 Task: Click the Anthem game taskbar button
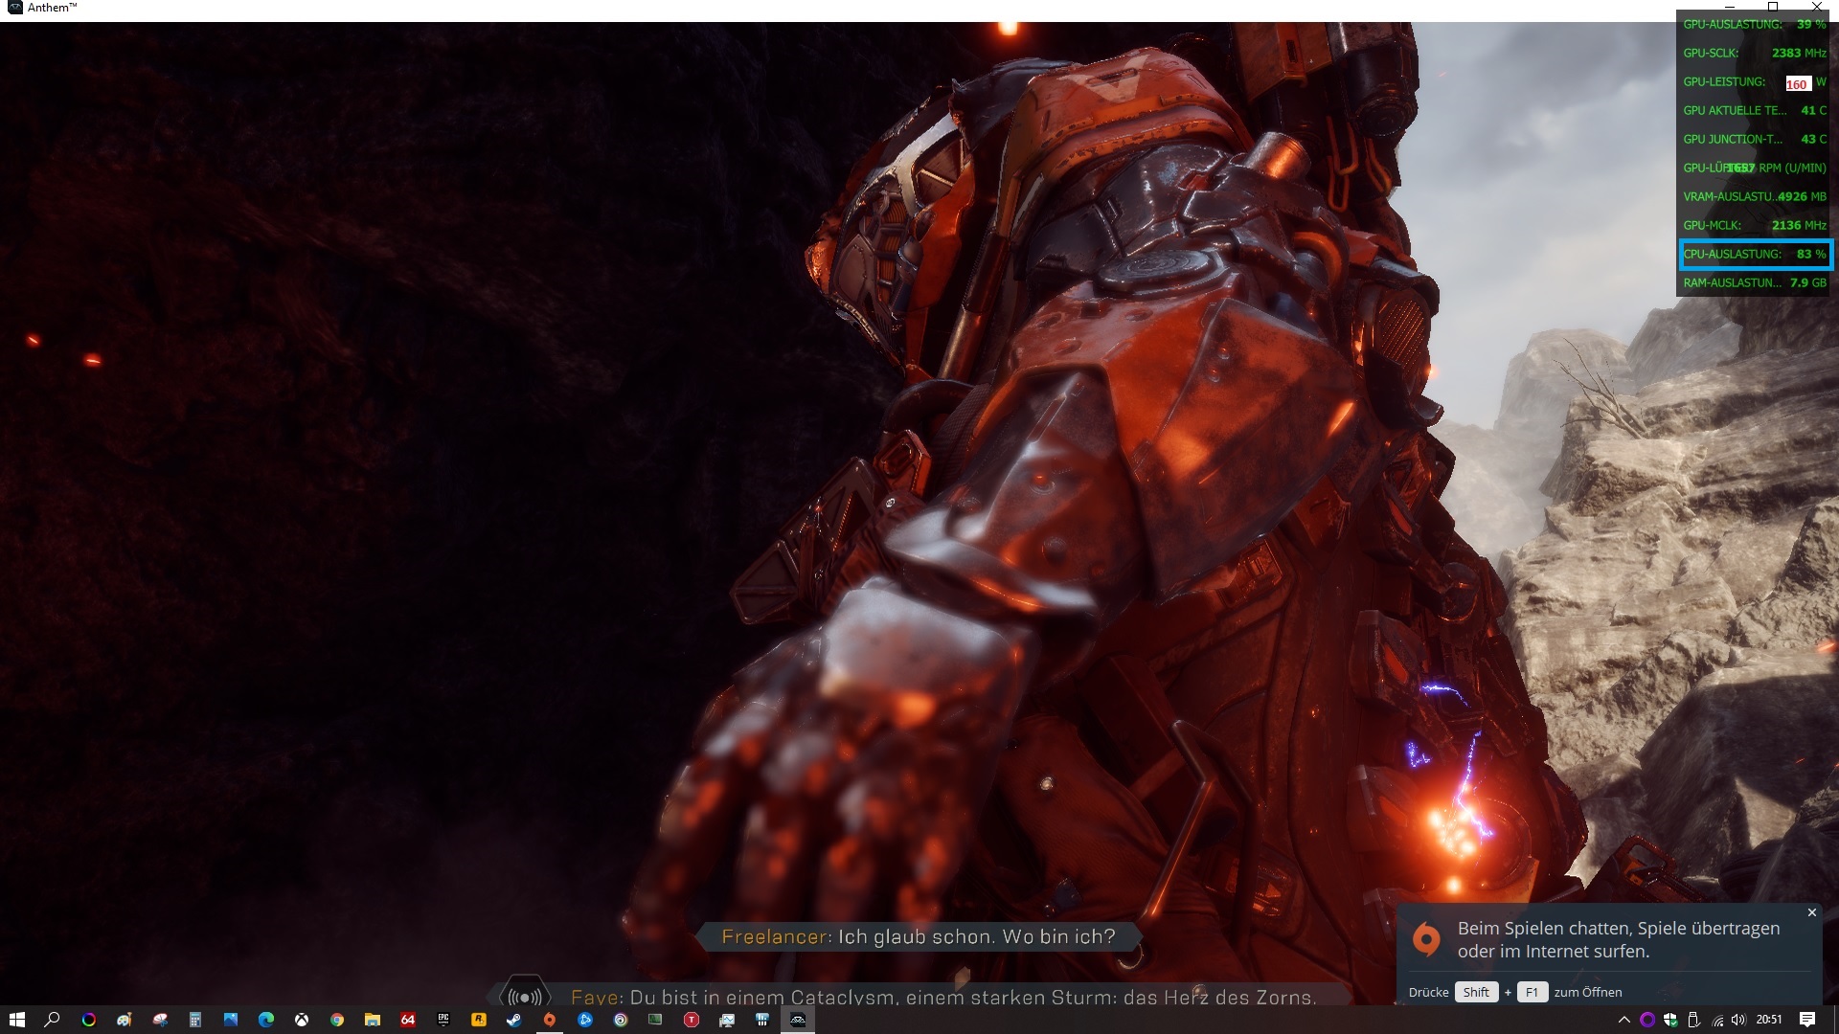click(797, 1020)
